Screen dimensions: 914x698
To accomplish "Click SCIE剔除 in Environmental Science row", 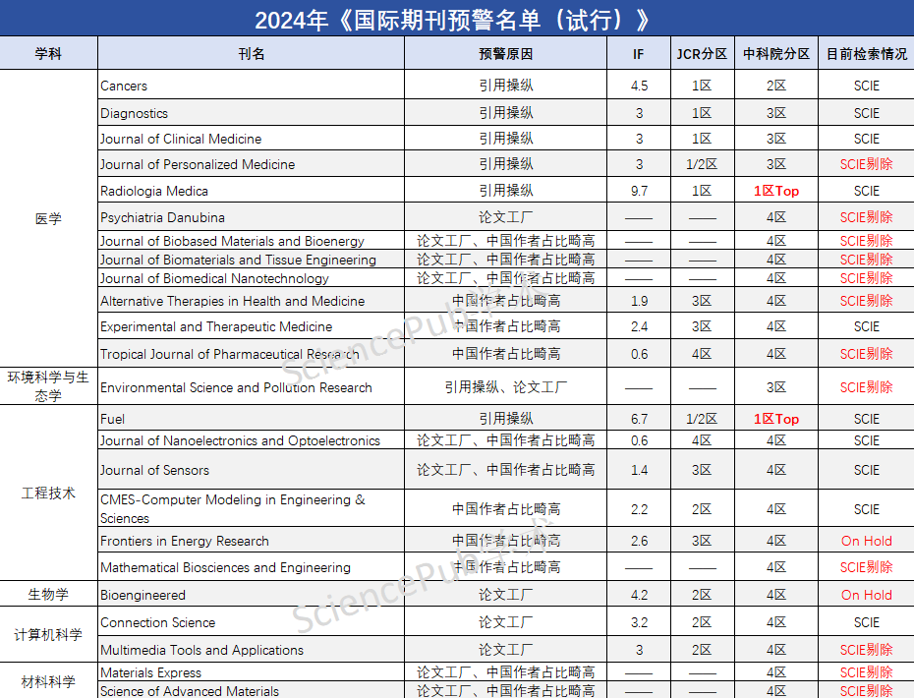I will 867,387.
